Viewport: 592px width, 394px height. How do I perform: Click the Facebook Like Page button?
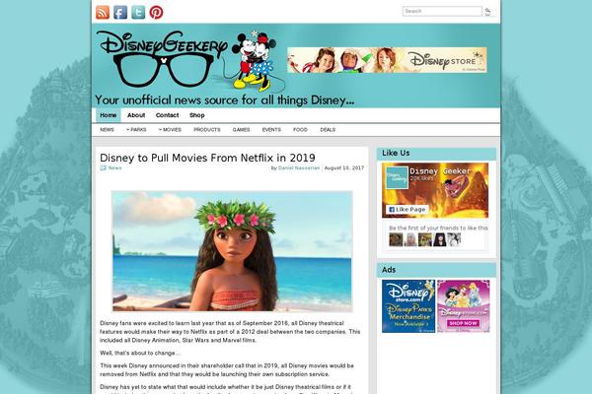pos(407,209)
